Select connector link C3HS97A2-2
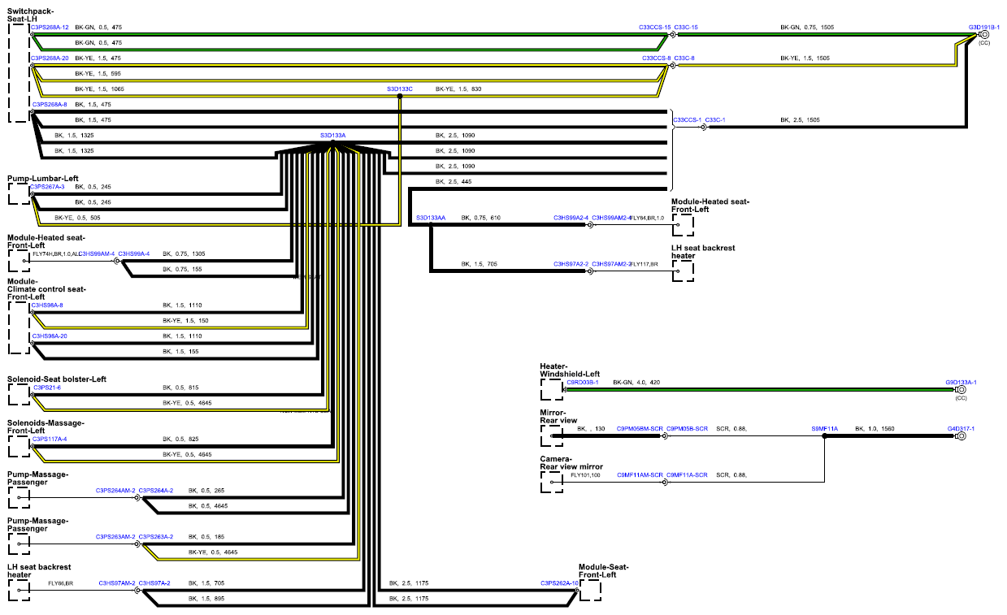This screenshot has height=615, width=1007. [571, 264]
